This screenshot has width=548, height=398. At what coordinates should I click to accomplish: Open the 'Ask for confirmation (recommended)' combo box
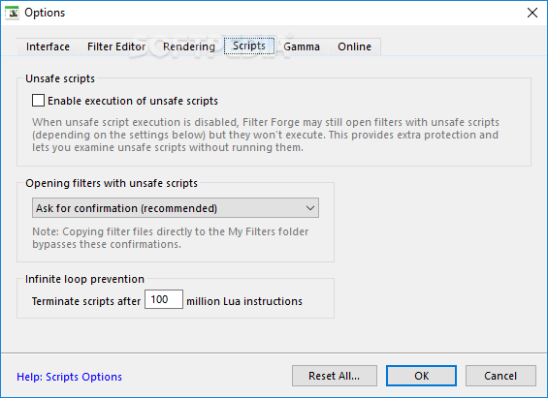[x=176, y=208]
